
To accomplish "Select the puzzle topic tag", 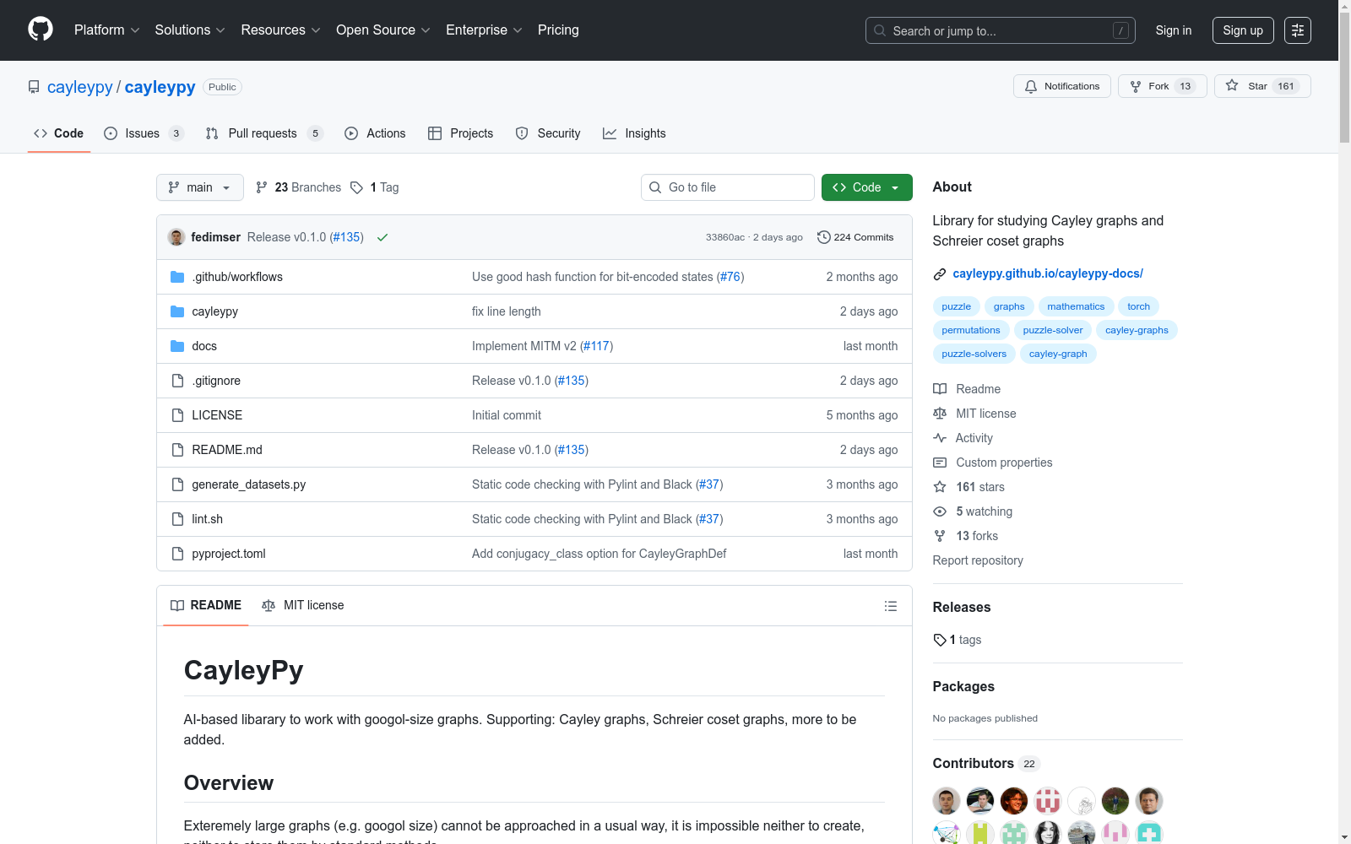I will (957, 306).
